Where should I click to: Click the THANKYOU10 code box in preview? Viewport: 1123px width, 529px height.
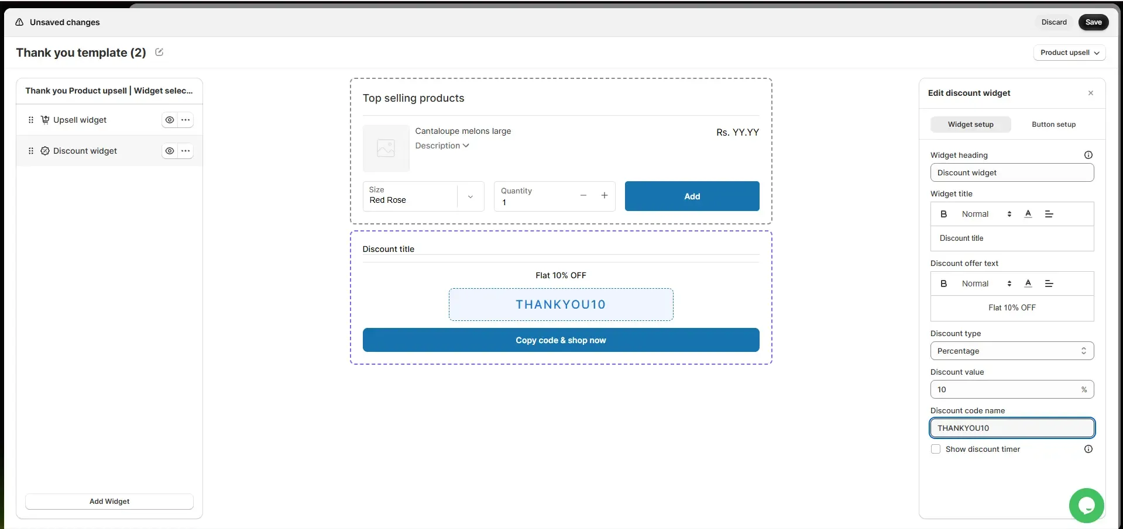pos(561,305)
